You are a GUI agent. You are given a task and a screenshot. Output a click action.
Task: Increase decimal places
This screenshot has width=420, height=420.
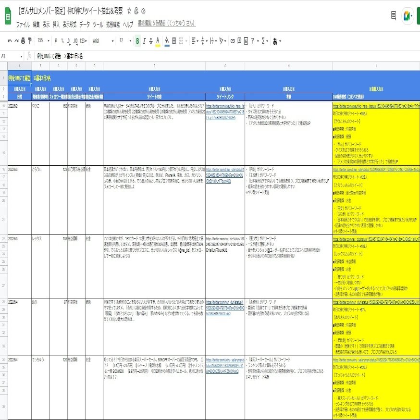(75, 41)
